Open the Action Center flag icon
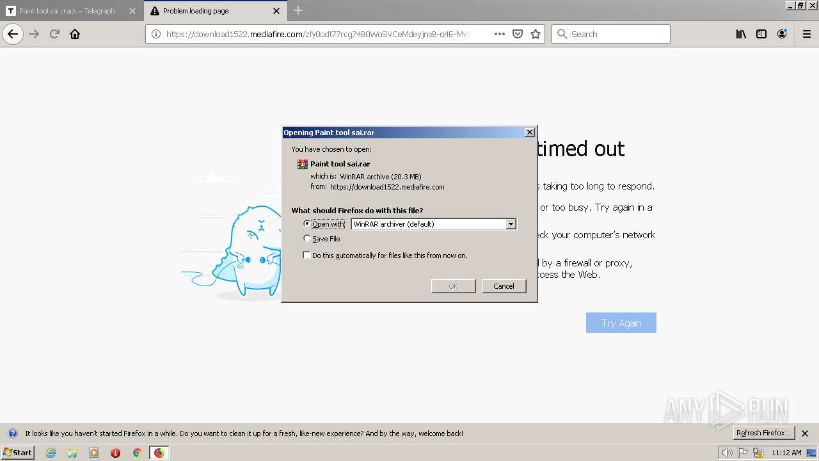 click(743, 453)
